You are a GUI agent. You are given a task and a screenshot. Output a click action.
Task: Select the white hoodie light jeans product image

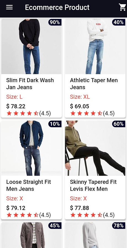pos(95,47)
